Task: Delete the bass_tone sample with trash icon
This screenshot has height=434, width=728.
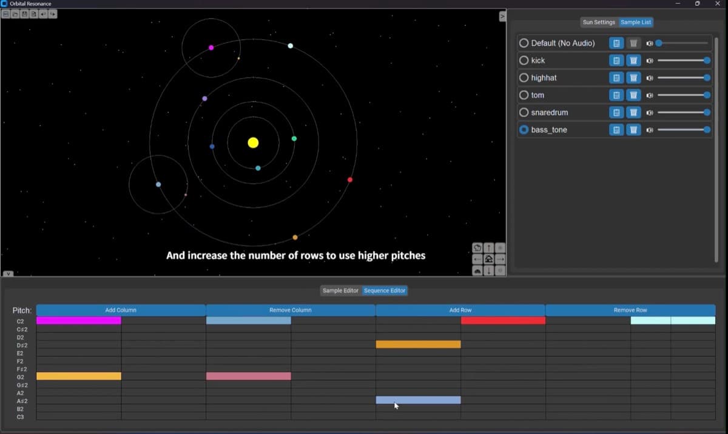Action: click(x=633, y=130)
